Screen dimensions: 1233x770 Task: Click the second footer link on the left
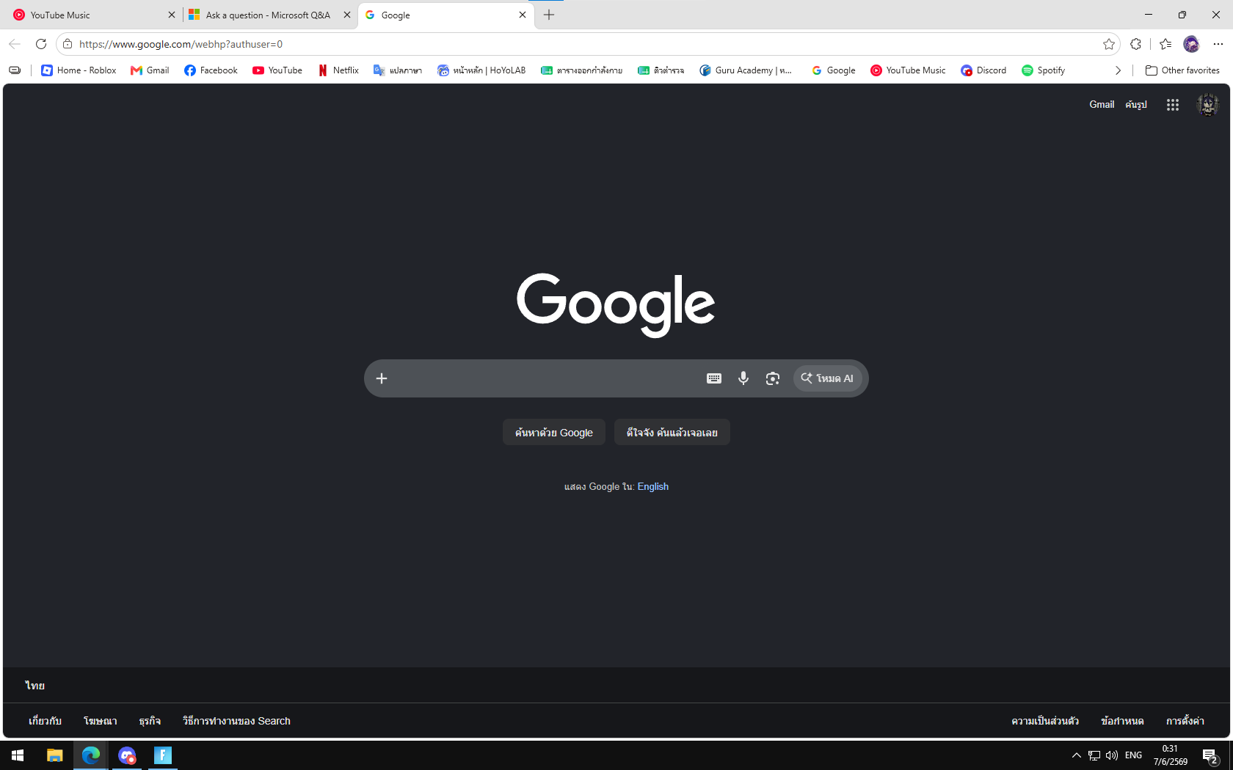101,721
